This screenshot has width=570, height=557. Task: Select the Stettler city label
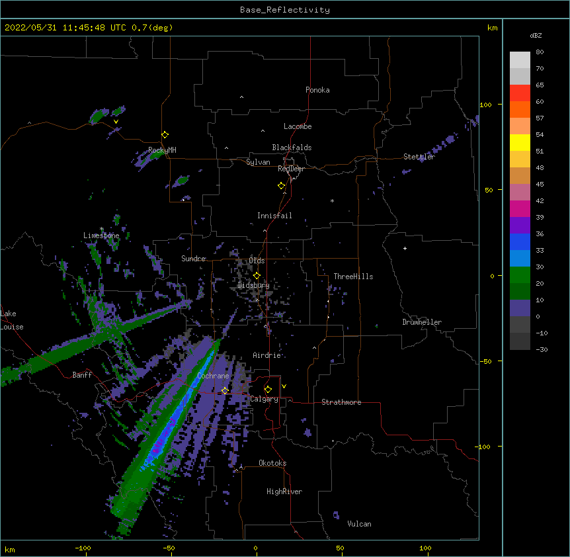(x=419, y=157)
